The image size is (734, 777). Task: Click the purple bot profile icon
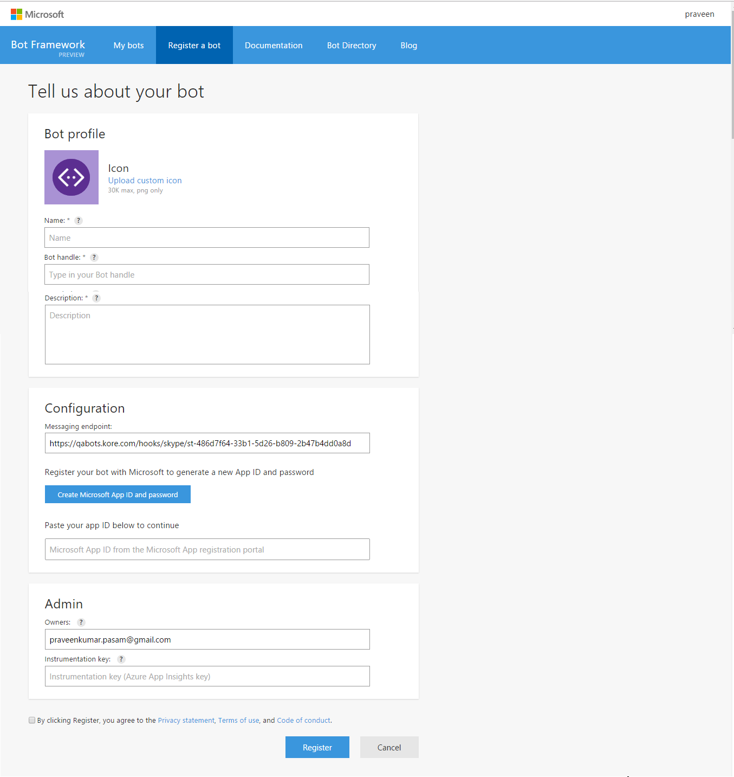[72, 177]
